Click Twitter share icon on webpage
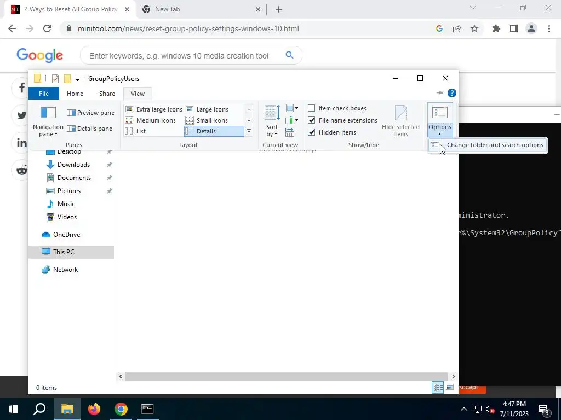The height and width of the screenshot is (420, 561). (x=21, y=115)
